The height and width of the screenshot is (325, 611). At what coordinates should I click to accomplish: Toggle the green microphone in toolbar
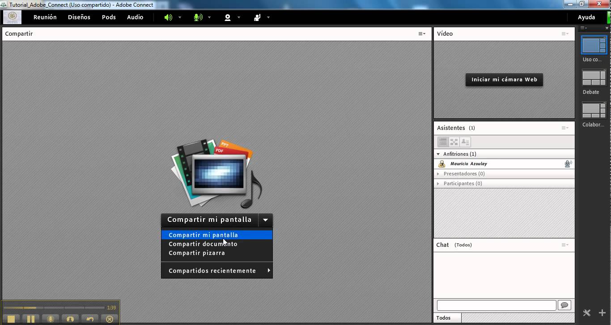click(198, 17)
